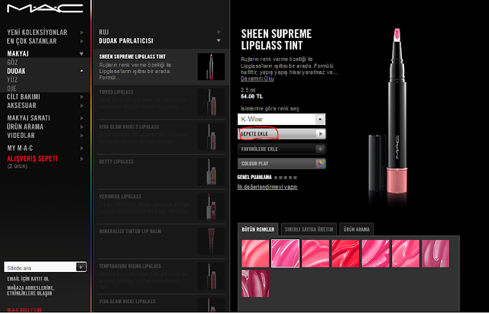Collapse the Dudak Parlatıcısı category arrow
Screen dimensions: 489x314
point(219,40)
